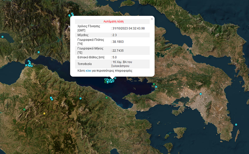Image resolution: width=249 pixels, height=154 pixels.
Task: Select the green marker on the coast below the popup
Action: pos(107,98)
